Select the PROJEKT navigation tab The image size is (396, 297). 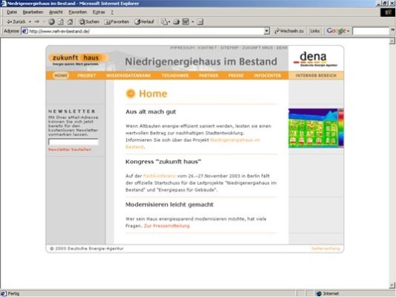click(87, 76)
